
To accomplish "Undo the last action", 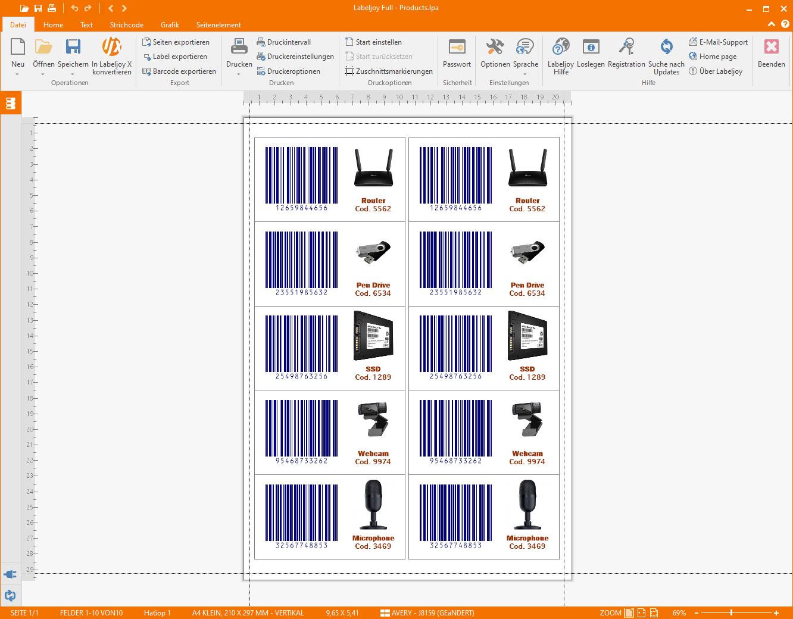I will click(74, 8).
